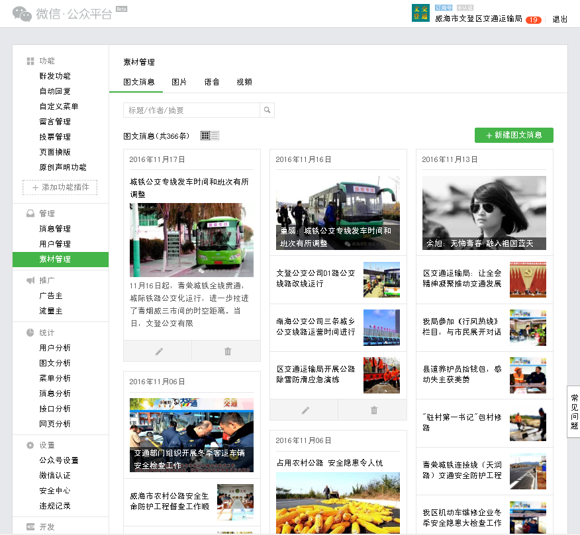
Task: Switch to grid view layout
Action: pos(206,135)
